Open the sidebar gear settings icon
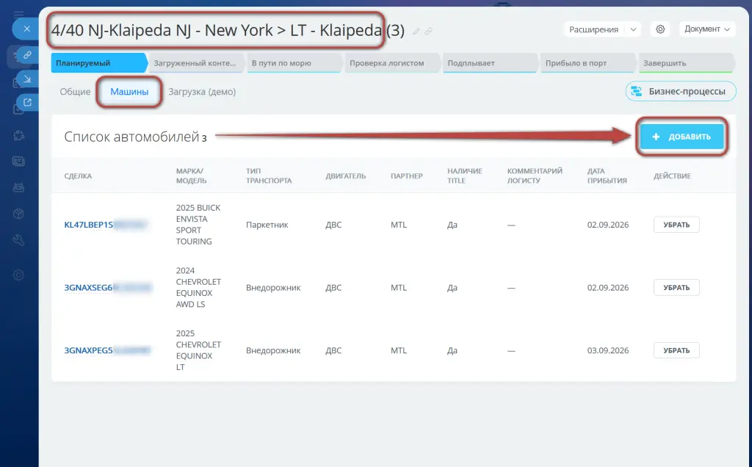Viewport: 752px width, 467px height. 18,275
